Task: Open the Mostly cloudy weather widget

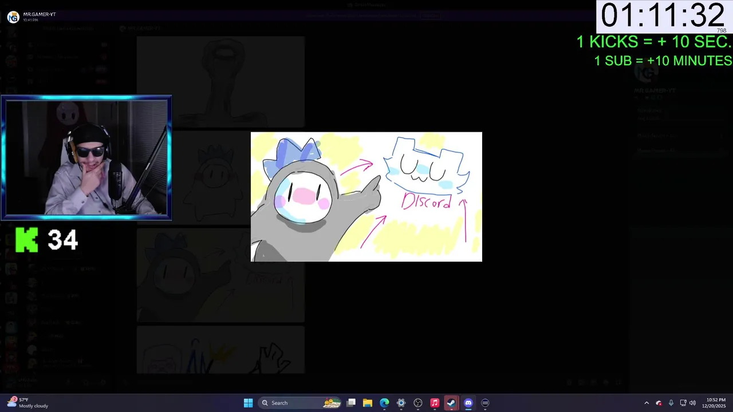Action: click(29, 403)
